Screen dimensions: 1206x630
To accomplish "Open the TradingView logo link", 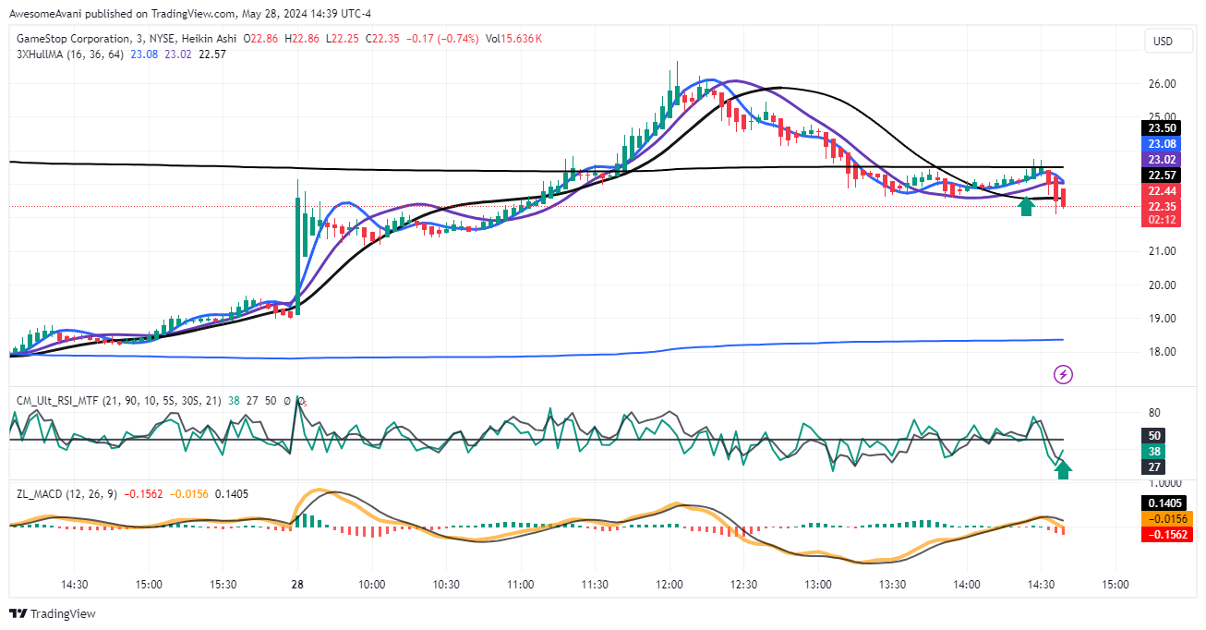I will (53, 614).
